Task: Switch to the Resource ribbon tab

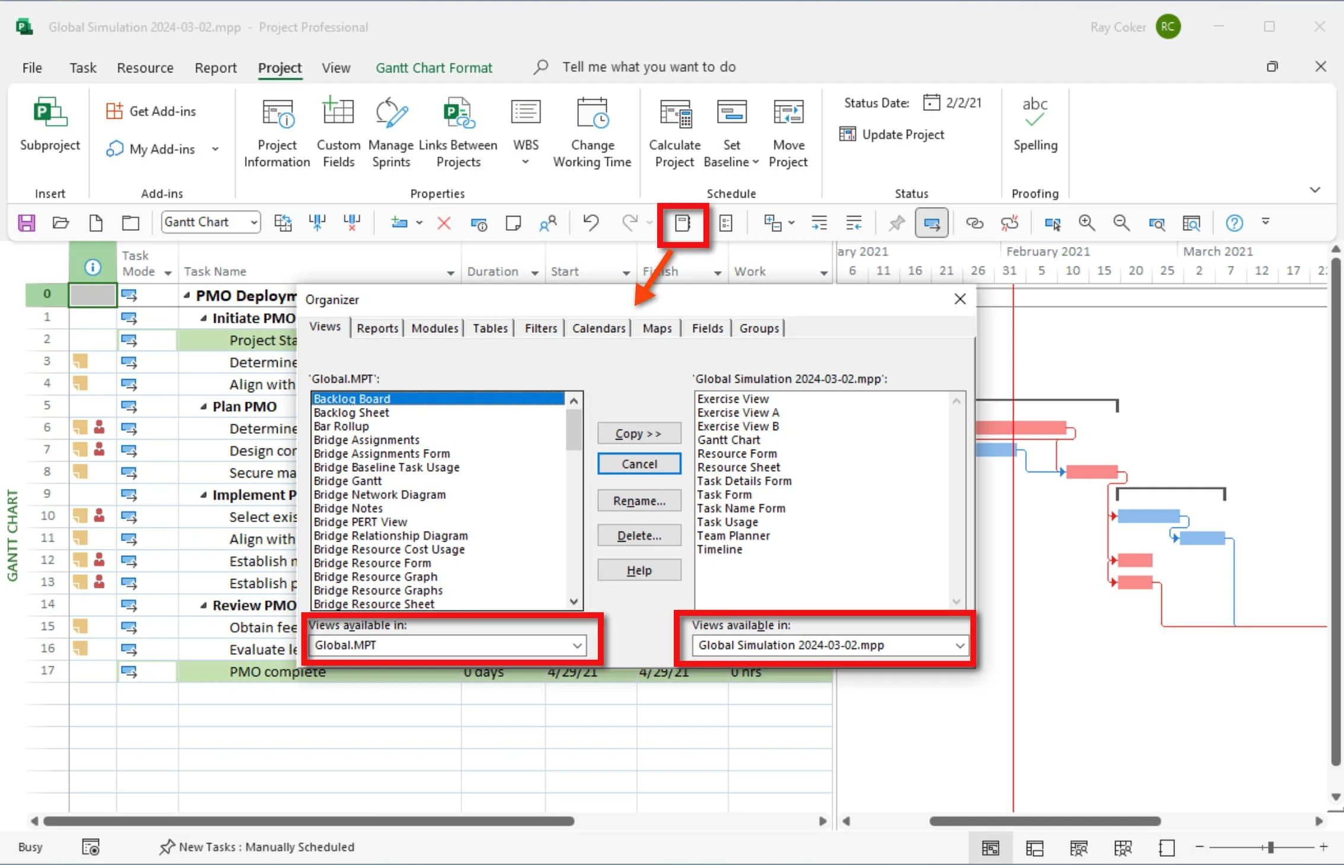Action: coord(145,68)
